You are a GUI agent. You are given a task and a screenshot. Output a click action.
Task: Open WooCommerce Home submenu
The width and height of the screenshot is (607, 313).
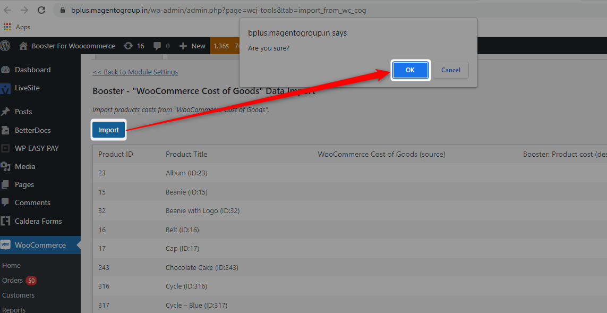(x=11, y=265)
